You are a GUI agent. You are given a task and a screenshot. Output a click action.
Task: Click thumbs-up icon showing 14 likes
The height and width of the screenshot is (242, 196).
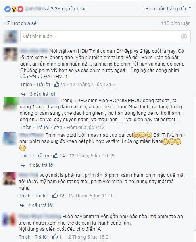point(56,155)
